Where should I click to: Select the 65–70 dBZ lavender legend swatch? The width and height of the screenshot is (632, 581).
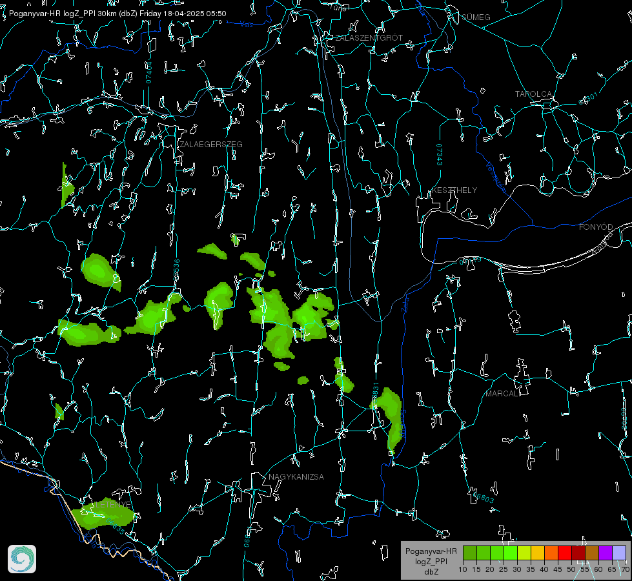(x=619, y=553)
